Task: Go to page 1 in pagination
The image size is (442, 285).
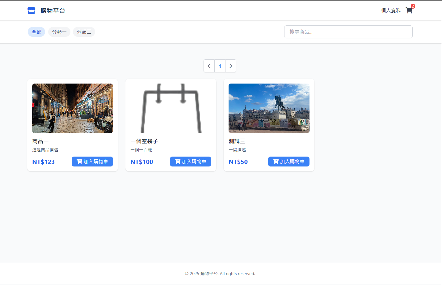Action: (220, 66)
